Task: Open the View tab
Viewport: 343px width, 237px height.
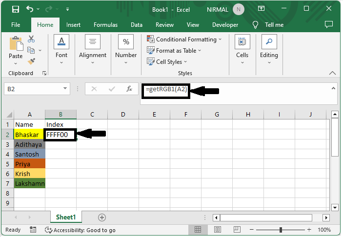Action: tap(193, 25)
